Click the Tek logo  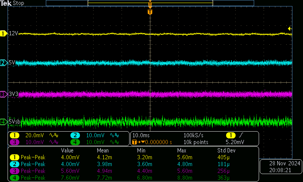pos(6,3)
